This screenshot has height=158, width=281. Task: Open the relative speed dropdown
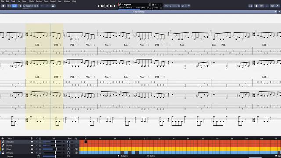coord(174,6)
